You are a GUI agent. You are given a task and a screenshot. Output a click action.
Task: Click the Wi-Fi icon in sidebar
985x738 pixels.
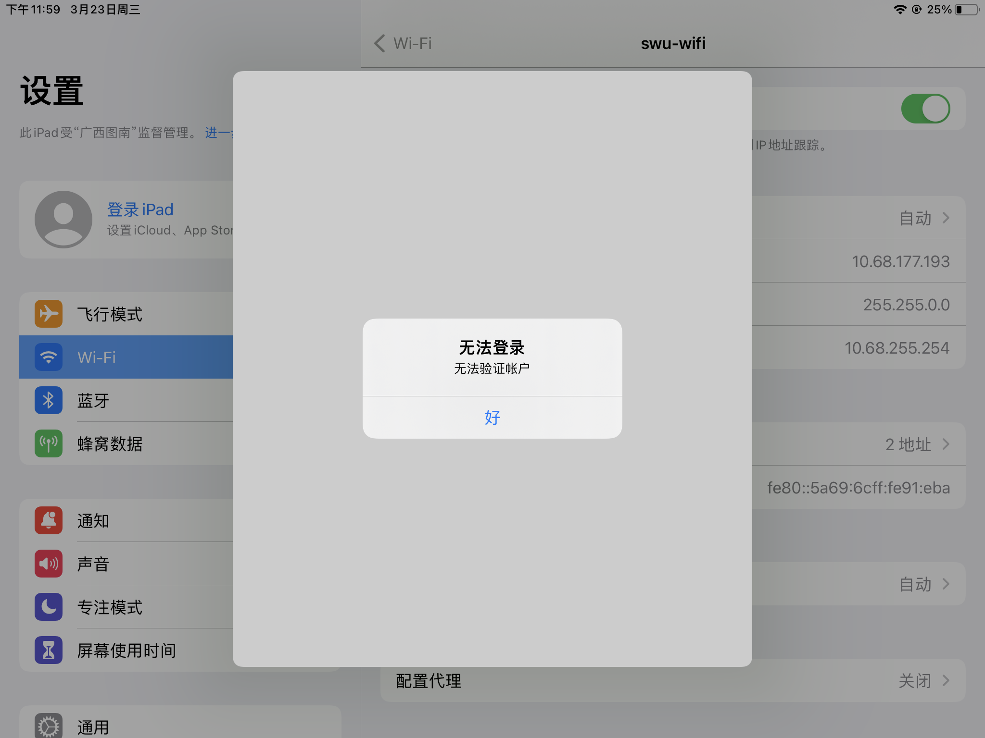[49, 357]
